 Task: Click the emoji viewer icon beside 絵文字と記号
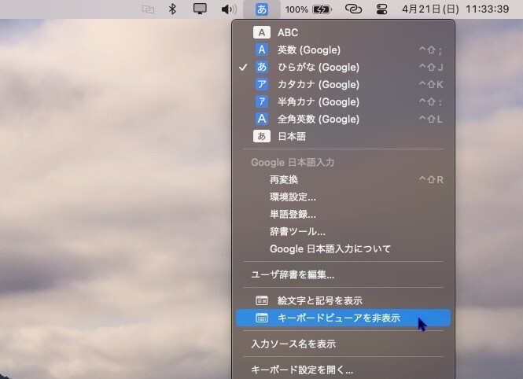tap(262, 300)
